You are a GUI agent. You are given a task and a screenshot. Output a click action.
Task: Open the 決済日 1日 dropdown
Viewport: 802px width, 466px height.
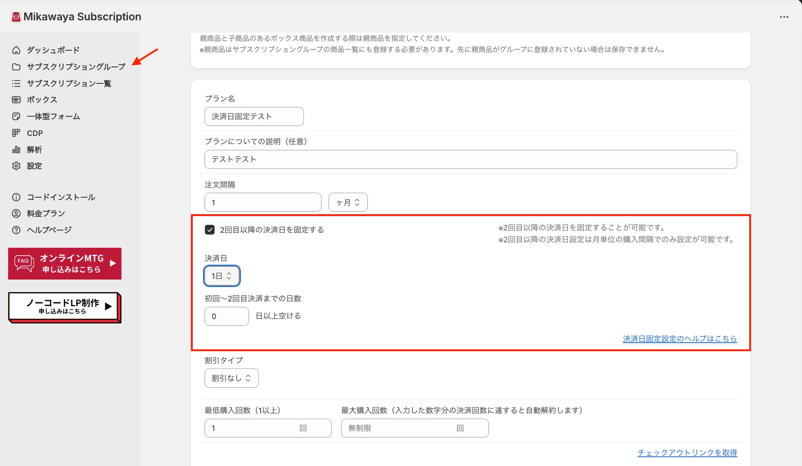click(222, 276)
